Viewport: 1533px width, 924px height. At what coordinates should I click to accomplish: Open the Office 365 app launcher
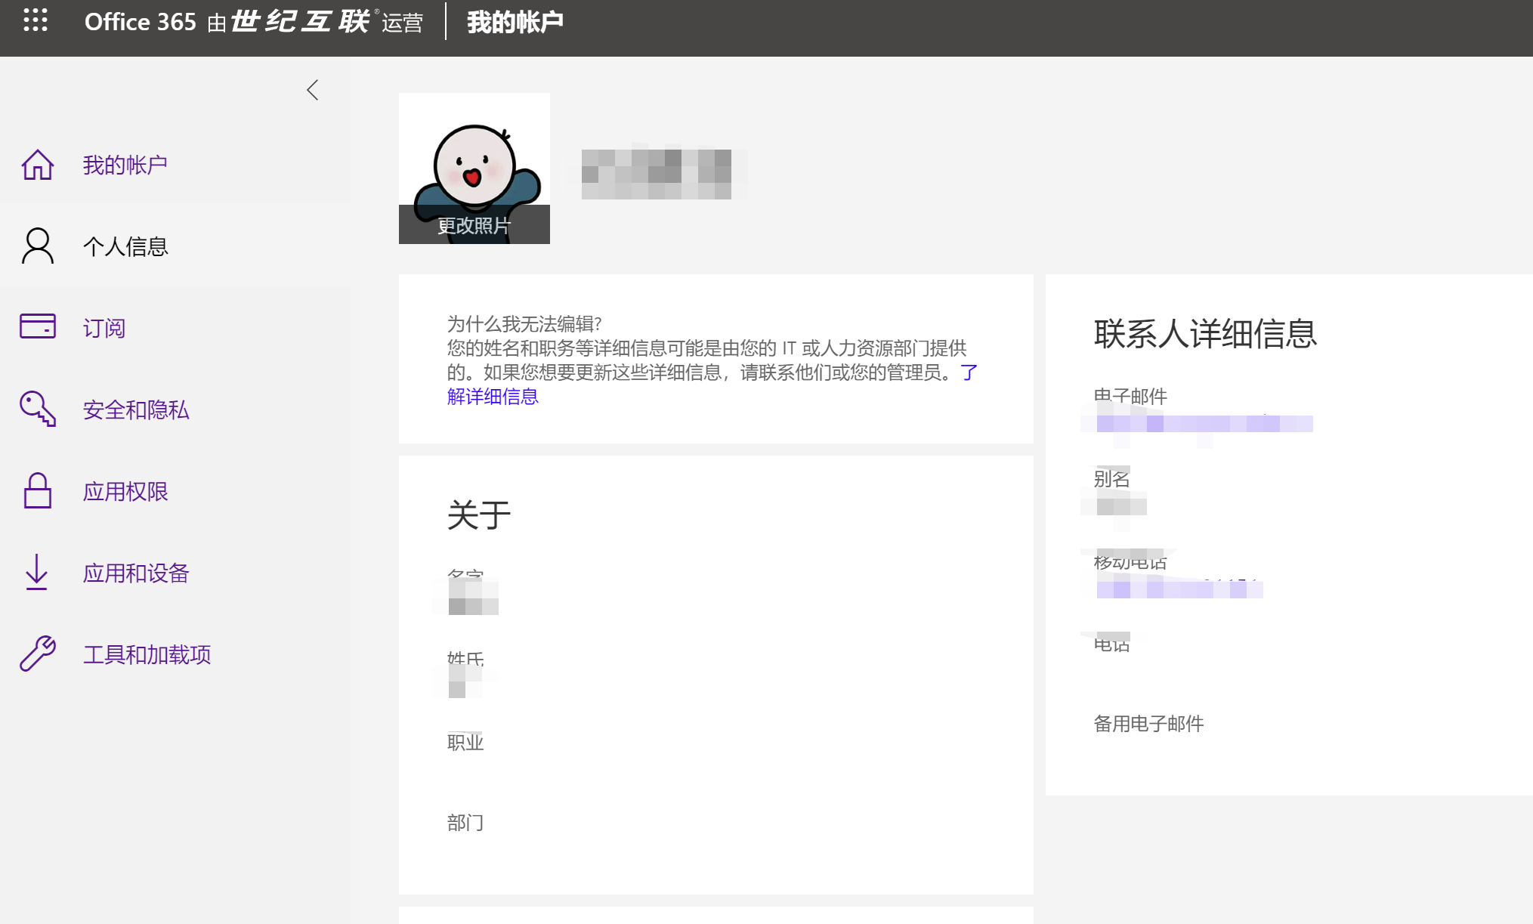click(x=36, y=21)
